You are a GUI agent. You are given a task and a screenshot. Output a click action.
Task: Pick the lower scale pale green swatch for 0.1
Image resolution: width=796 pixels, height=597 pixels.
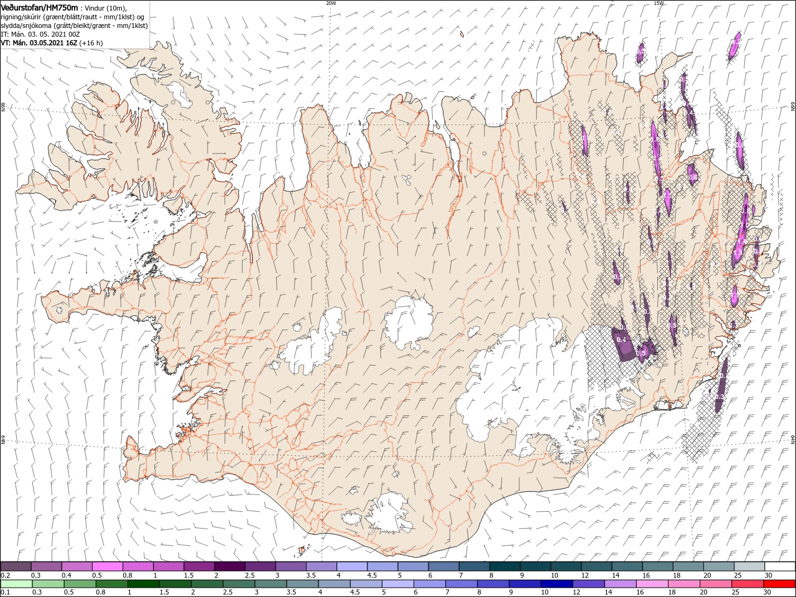pyautogui.click(x=16, y=584)
